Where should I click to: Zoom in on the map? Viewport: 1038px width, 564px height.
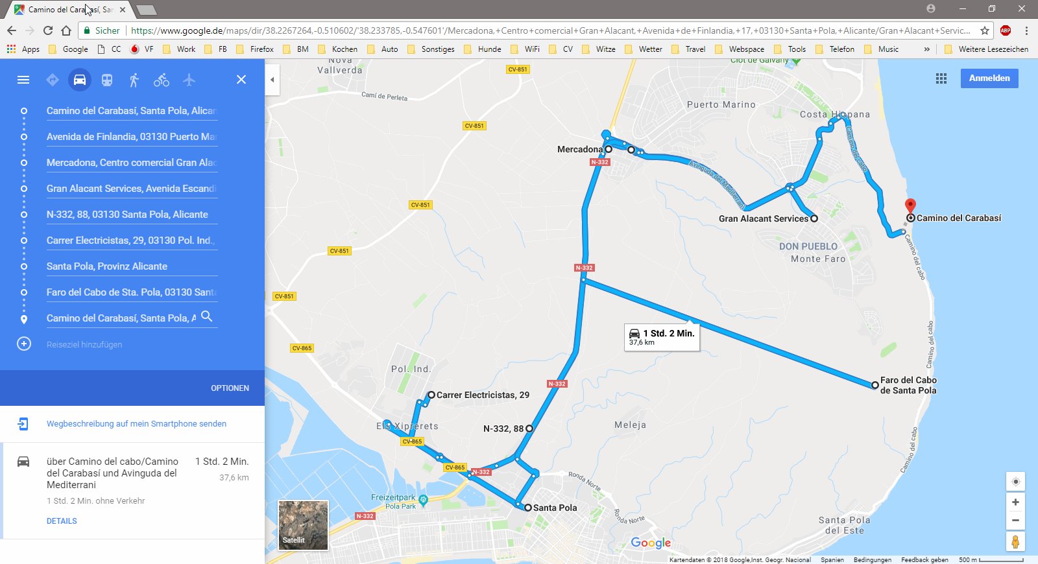click(1015, 502)
